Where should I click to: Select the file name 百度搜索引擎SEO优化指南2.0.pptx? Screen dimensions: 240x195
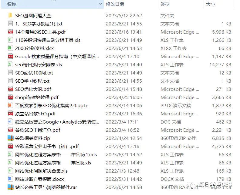(x=52, y=106)
